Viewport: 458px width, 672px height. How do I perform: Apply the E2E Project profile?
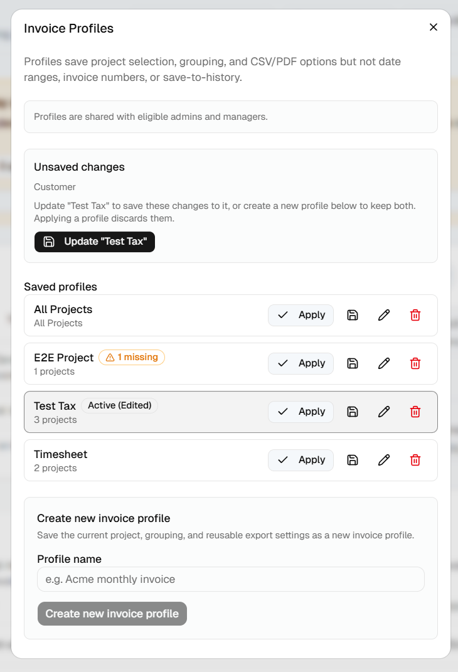[301, 363]
